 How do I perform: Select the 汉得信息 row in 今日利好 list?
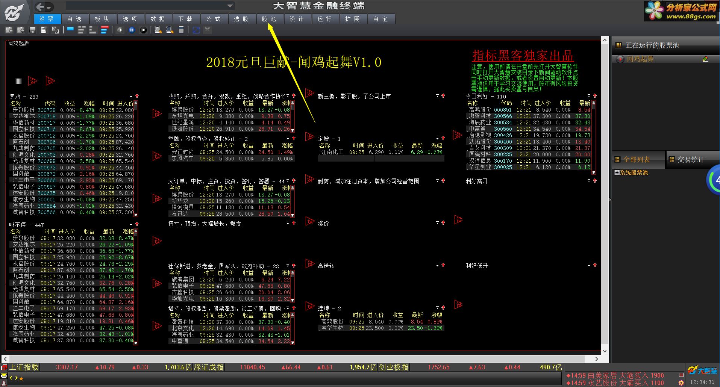point(529,161)
